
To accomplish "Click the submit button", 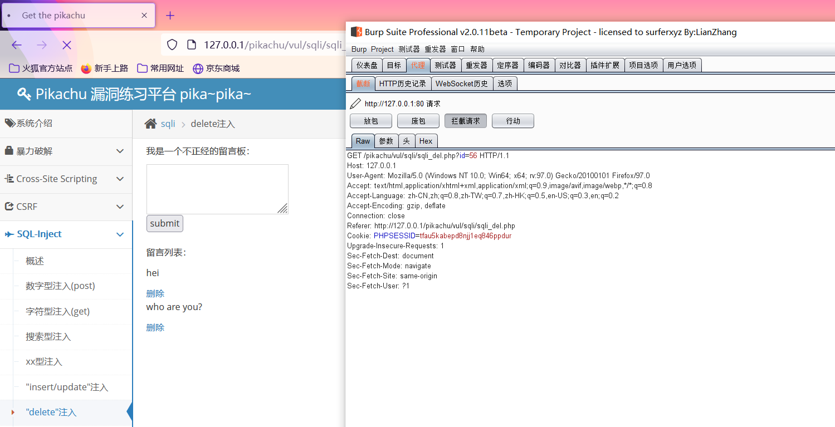I will tap(165, 223).
